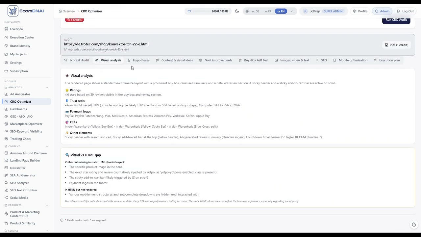Open the language dropdown chevron

click(x=291, y=11)
